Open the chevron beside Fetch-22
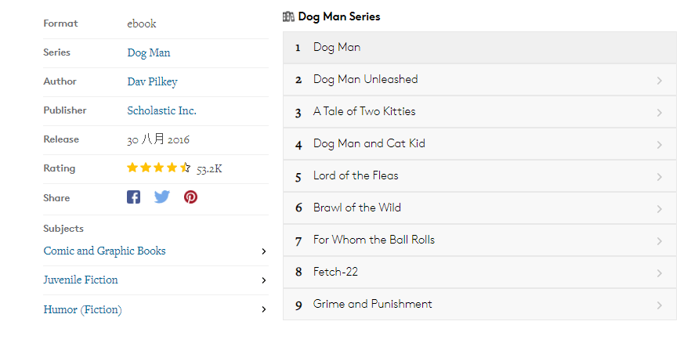This screenshot has width=698, height=343. [x=660, y=273]
